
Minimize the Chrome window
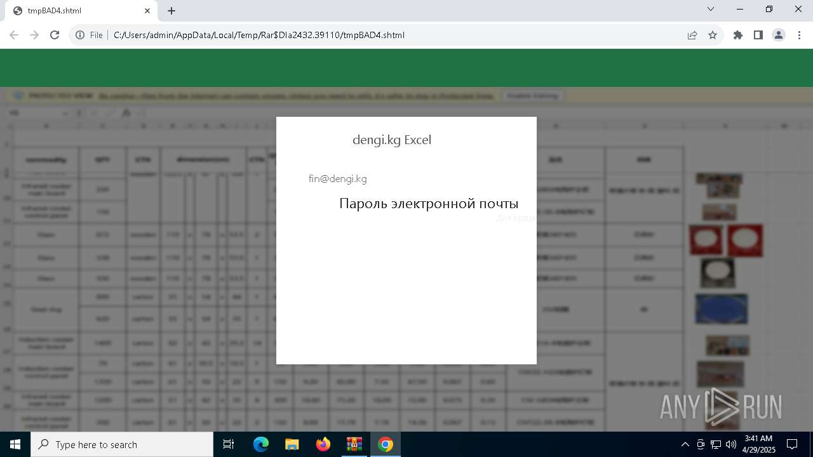740,9
